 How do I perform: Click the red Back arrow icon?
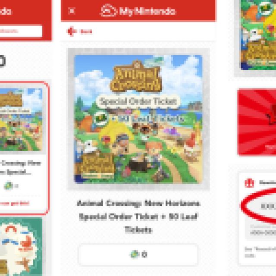[71, 31]
